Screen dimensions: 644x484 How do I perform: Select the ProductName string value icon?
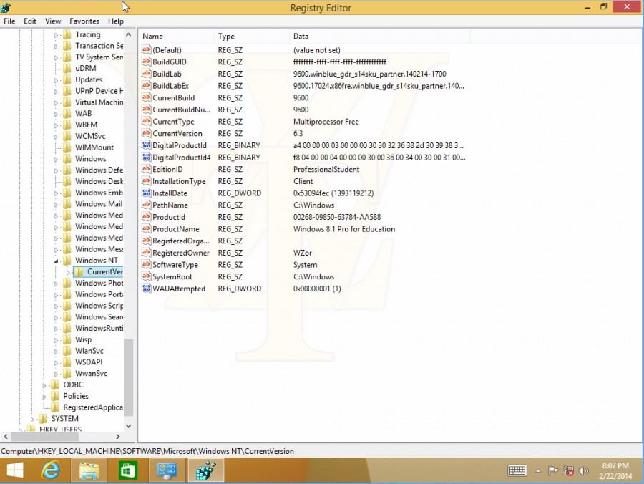(146, 228)
